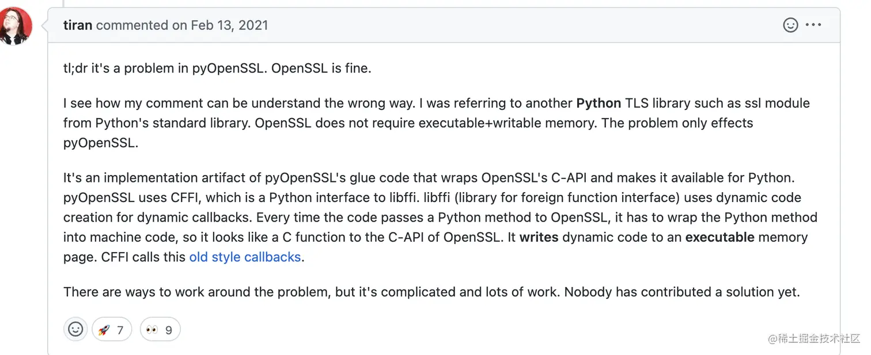871x355 pixels.
Task: Click tiran's avatar picture
Action: (x=16, y=26)
